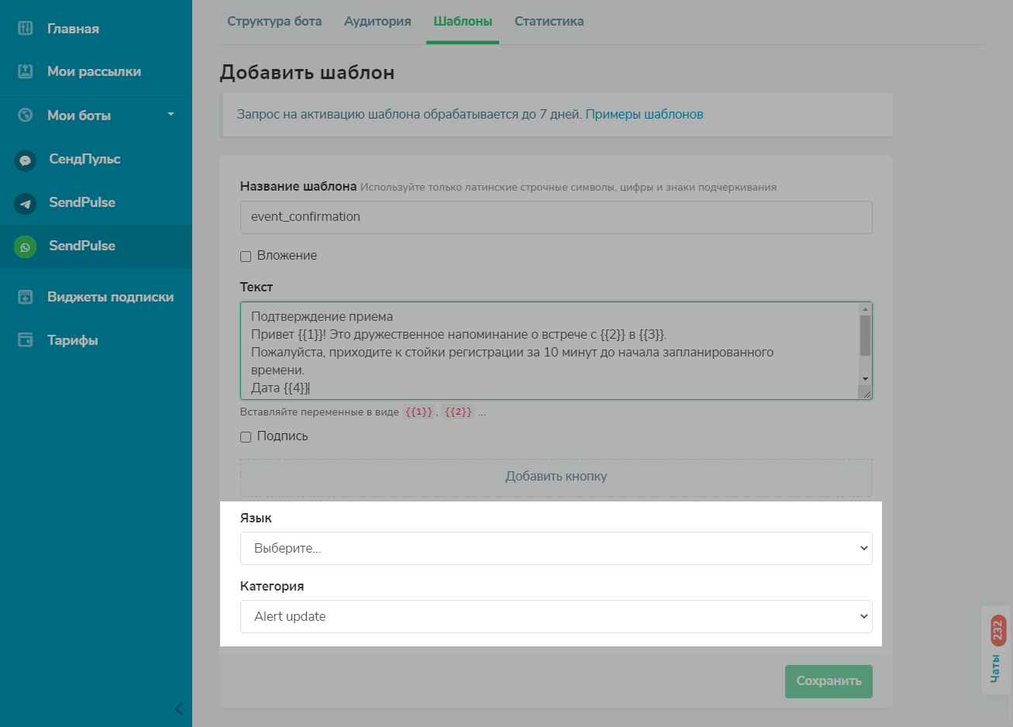Expand the Мои боты submenu arrow

[171, 115]
